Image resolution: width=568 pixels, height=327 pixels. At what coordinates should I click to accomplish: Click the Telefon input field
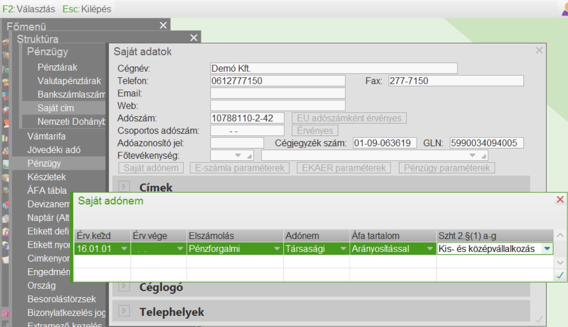point(278,81)
